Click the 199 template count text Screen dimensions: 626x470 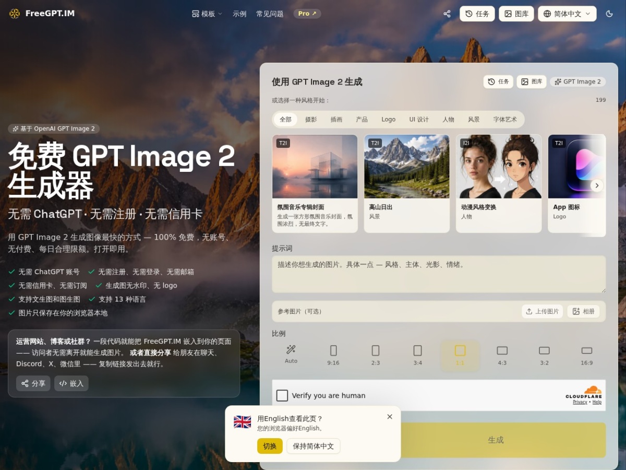(600, 100)
